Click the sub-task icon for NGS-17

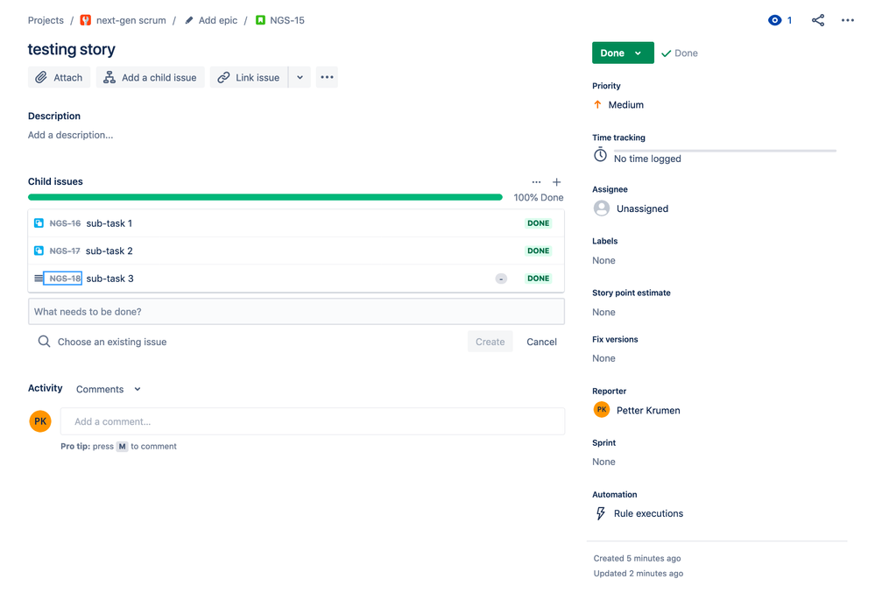[x=39, y=251]
